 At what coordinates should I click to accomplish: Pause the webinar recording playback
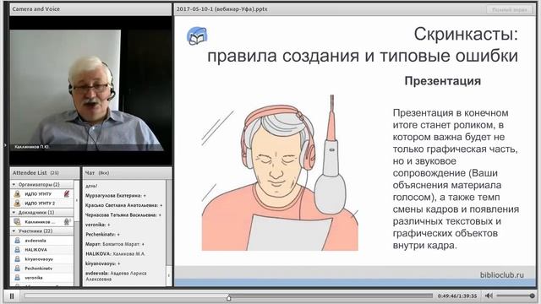coord(12,296)
